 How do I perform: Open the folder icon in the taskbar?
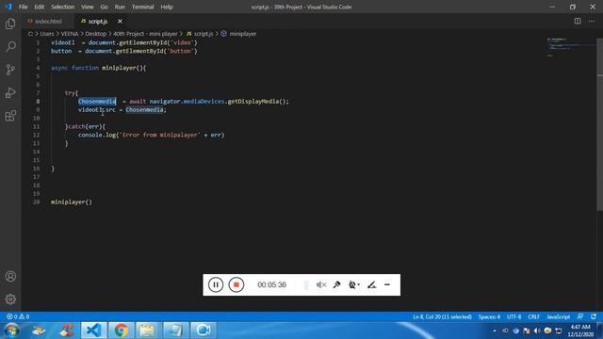pyautogui.click(x=148, y=331)
